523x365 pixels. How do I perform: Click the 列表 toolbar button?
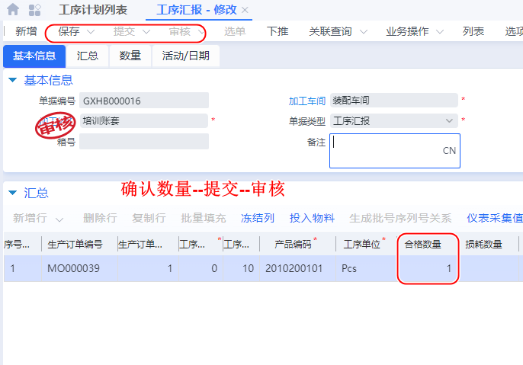473,31
